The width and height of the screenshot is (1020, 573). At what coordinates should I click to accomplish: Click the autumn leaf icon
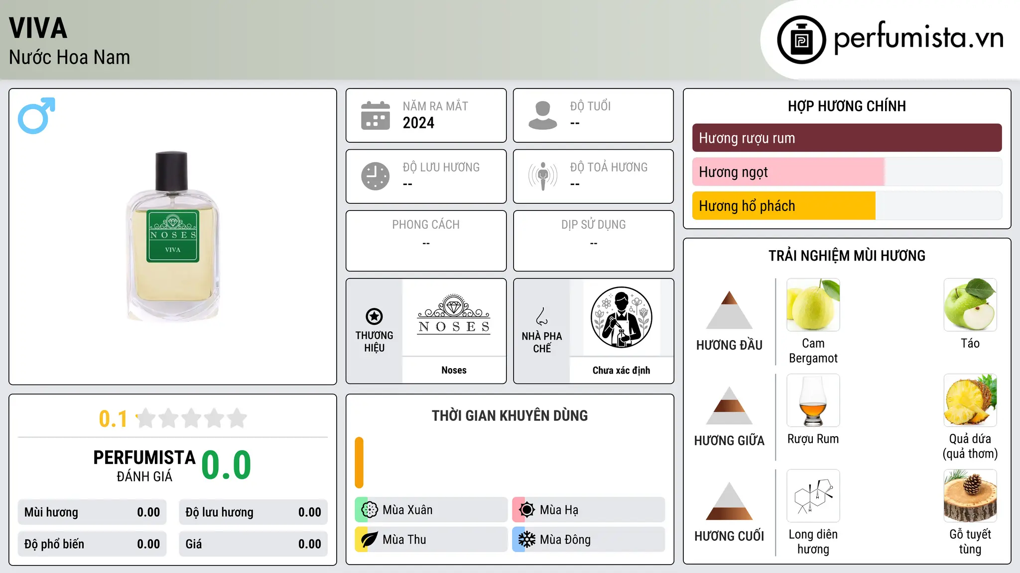pos(370,540)
